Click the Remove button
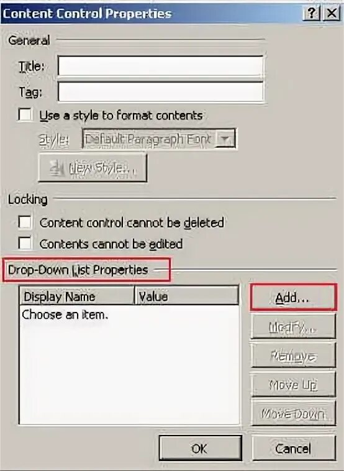This screenshot has width=344, height=471. [293, 355]
